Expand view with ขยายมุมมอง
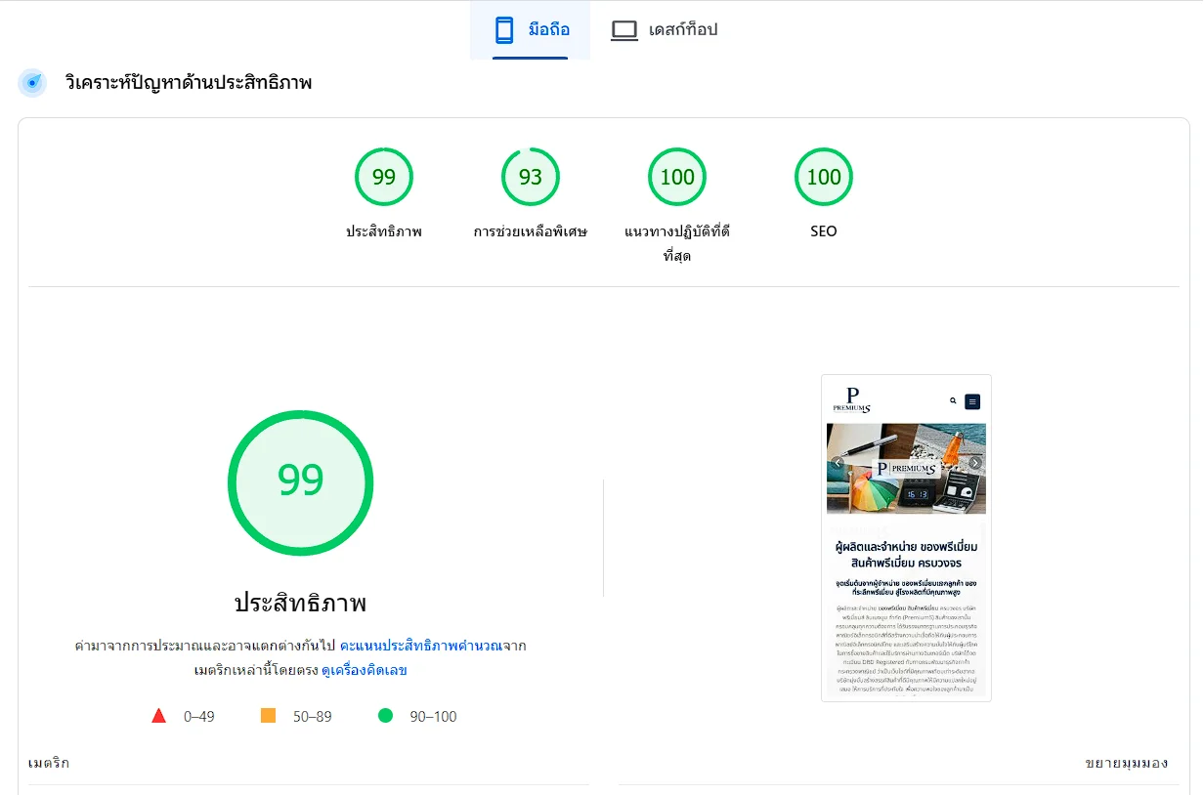 point(1126,763)
